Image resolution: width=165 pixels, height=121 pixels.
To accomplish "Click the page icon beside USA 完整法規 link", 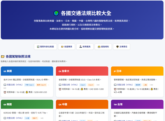I will 5,85.
